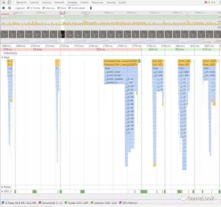
Task: Toggle the Paint capture checkbox
Action: coord(59,8)
